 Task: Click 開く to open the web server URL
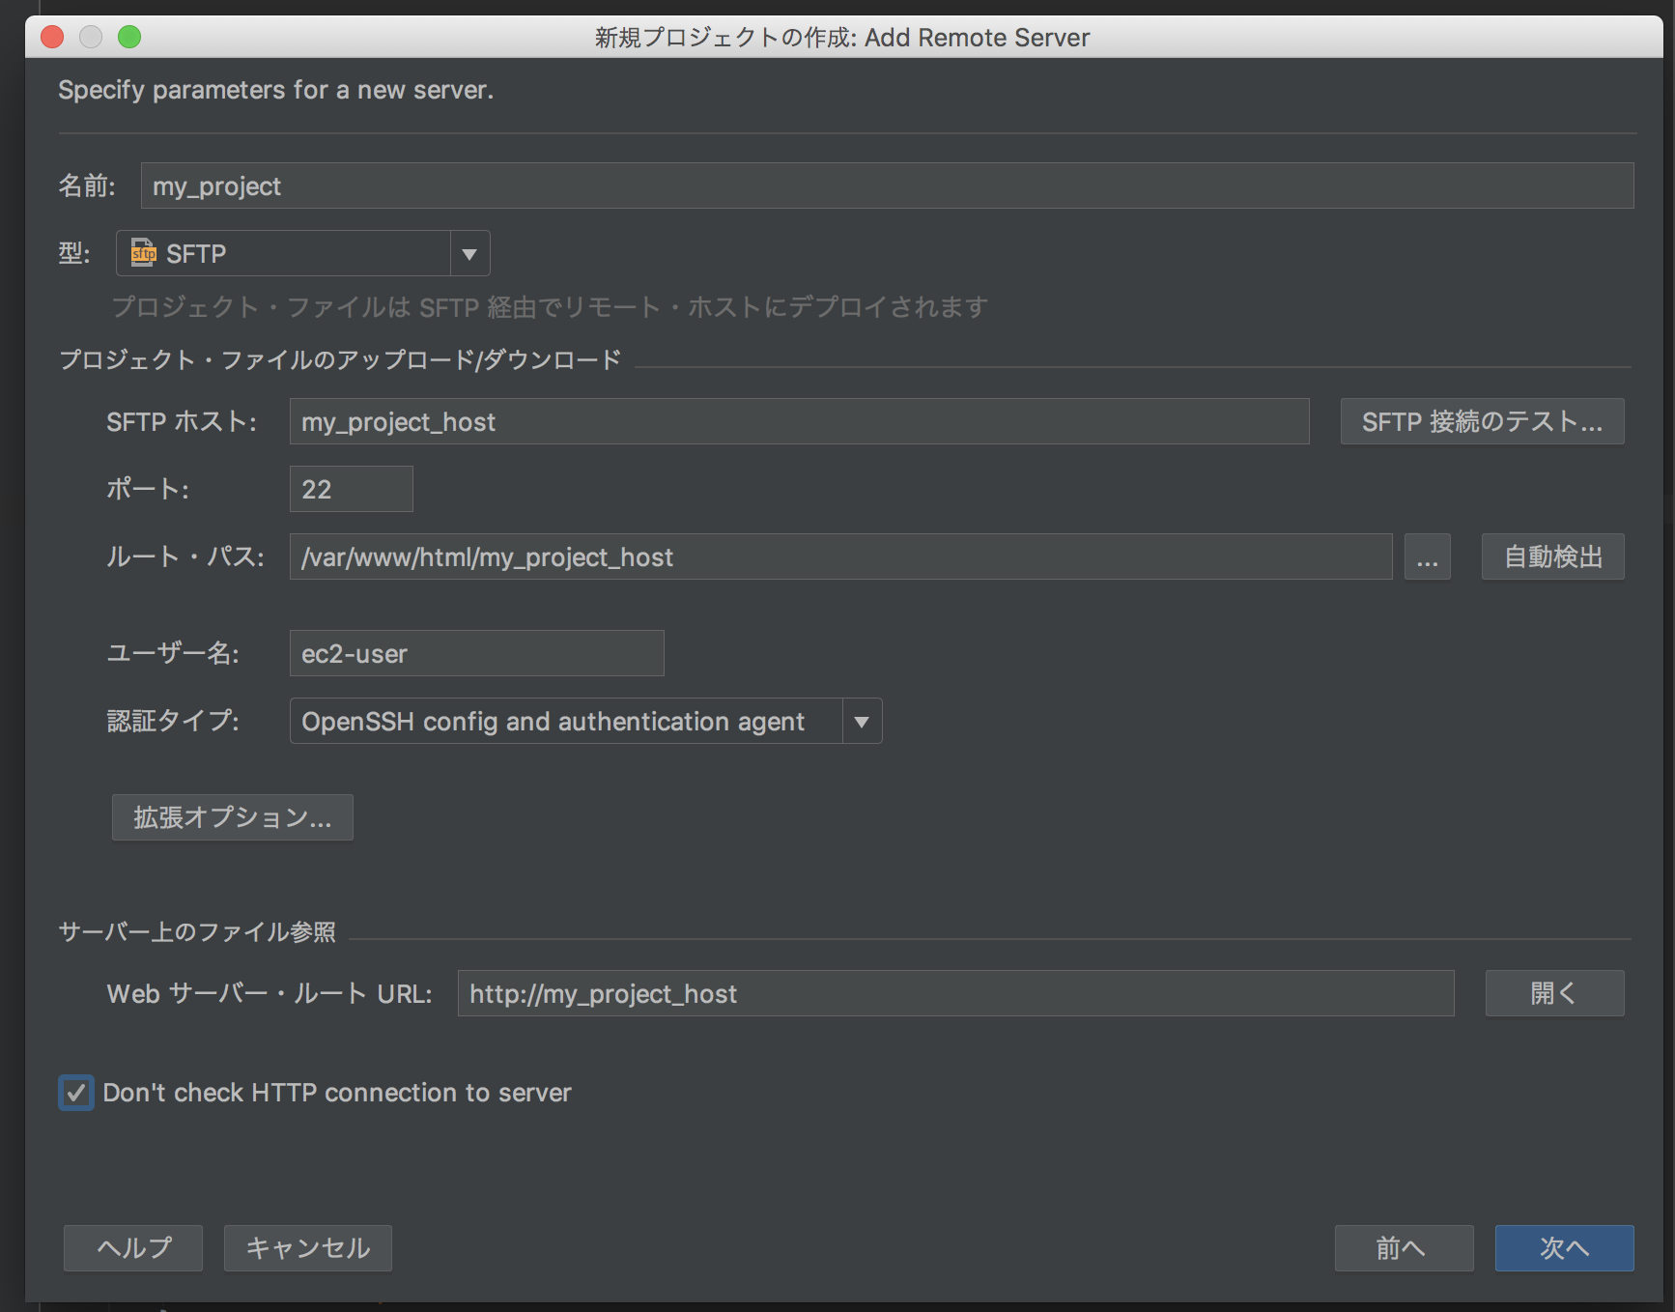(1553, 993)
